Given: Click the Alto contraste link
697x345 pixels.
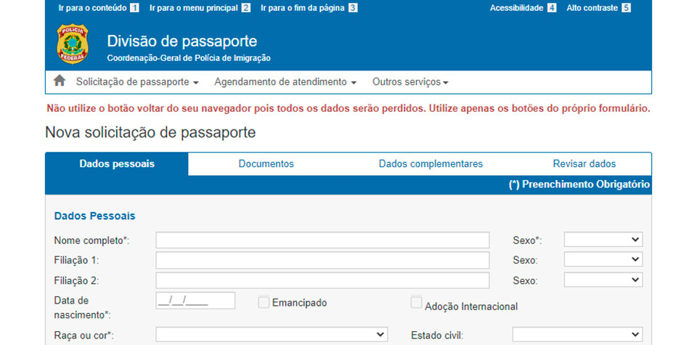Looking at the screenshot, I should [x=592, y=8].
